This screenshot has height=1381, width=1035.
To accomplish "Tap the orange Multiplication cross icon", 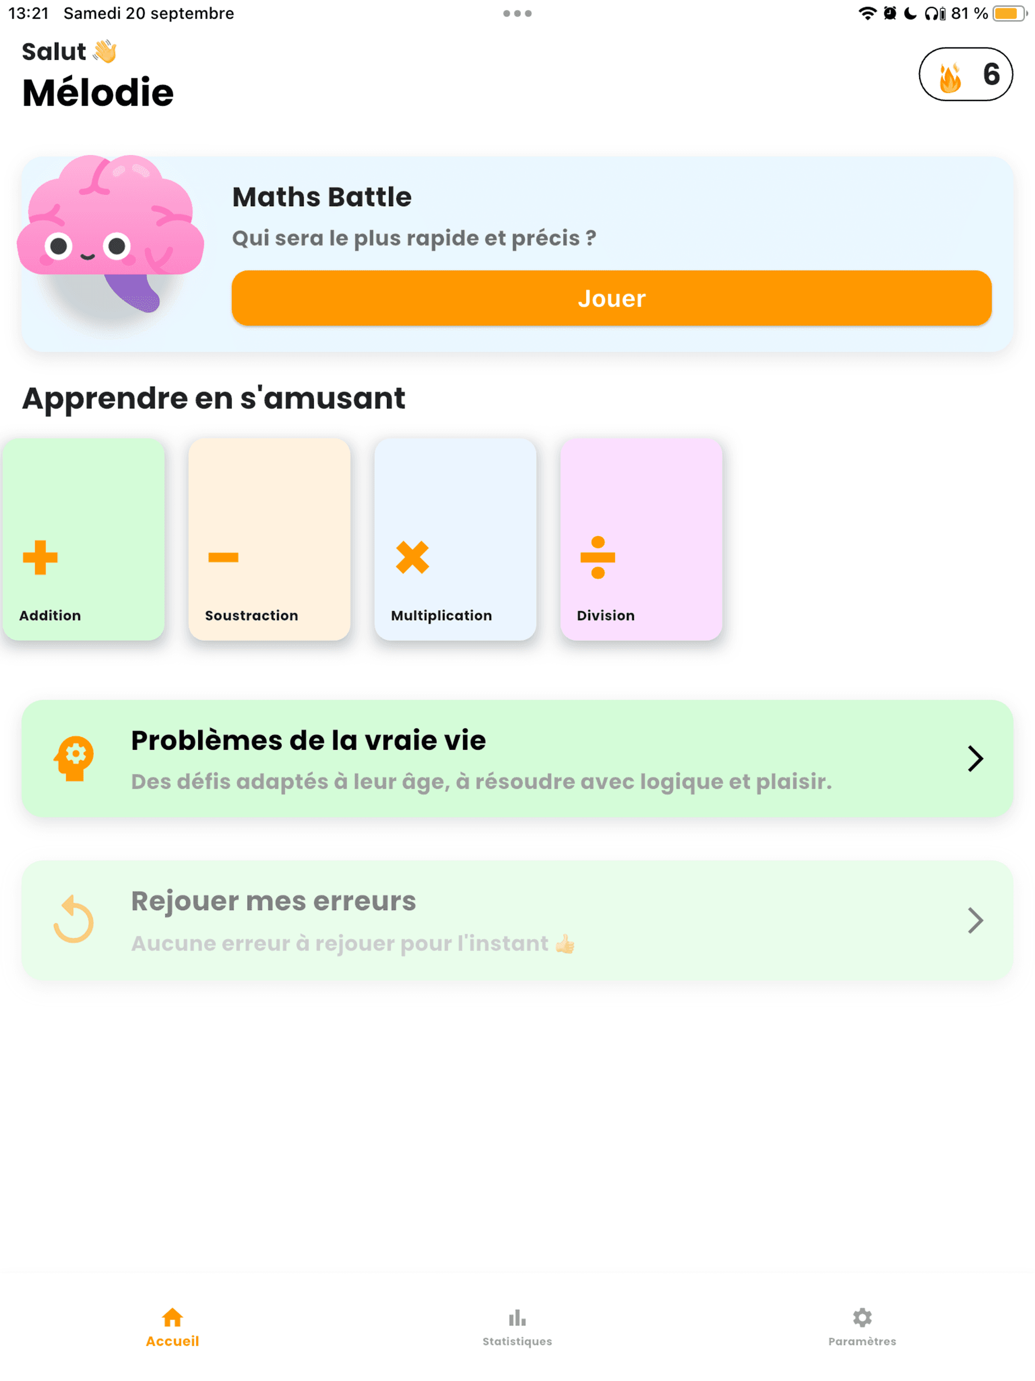I will pyautogui.click(x=412, y=557).
